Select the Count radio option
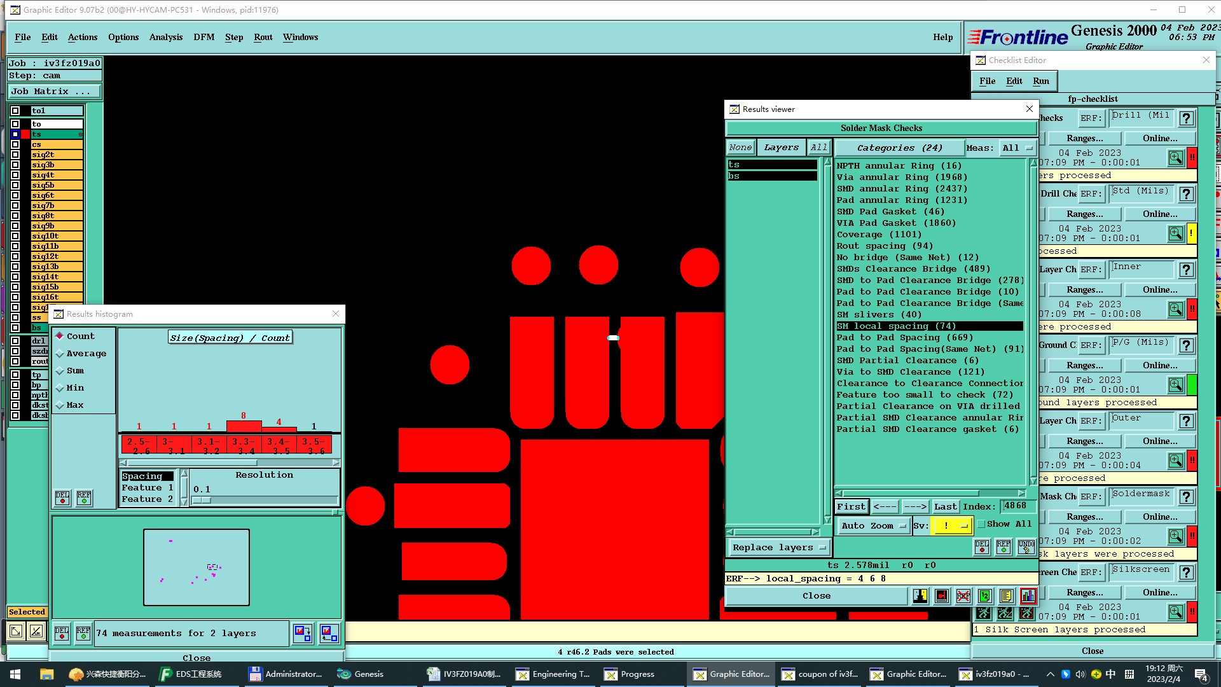Screen dimensions: 1221x687 (59, 336)
